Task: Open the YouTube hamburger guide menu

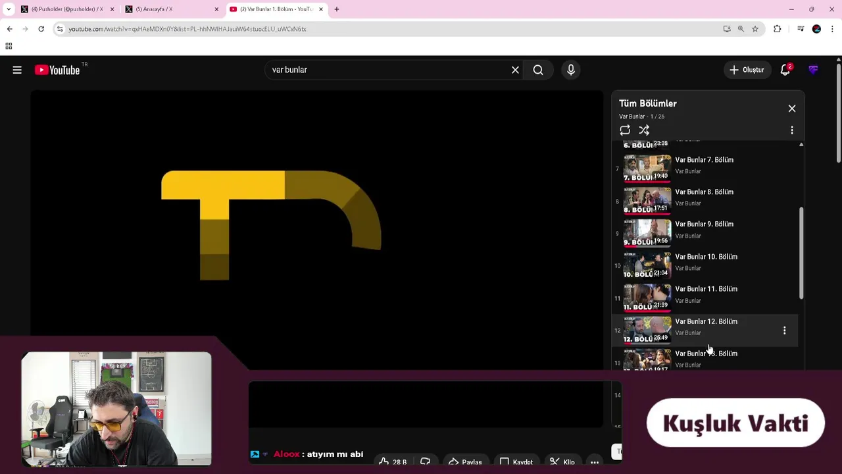Action: click(17, 70)
